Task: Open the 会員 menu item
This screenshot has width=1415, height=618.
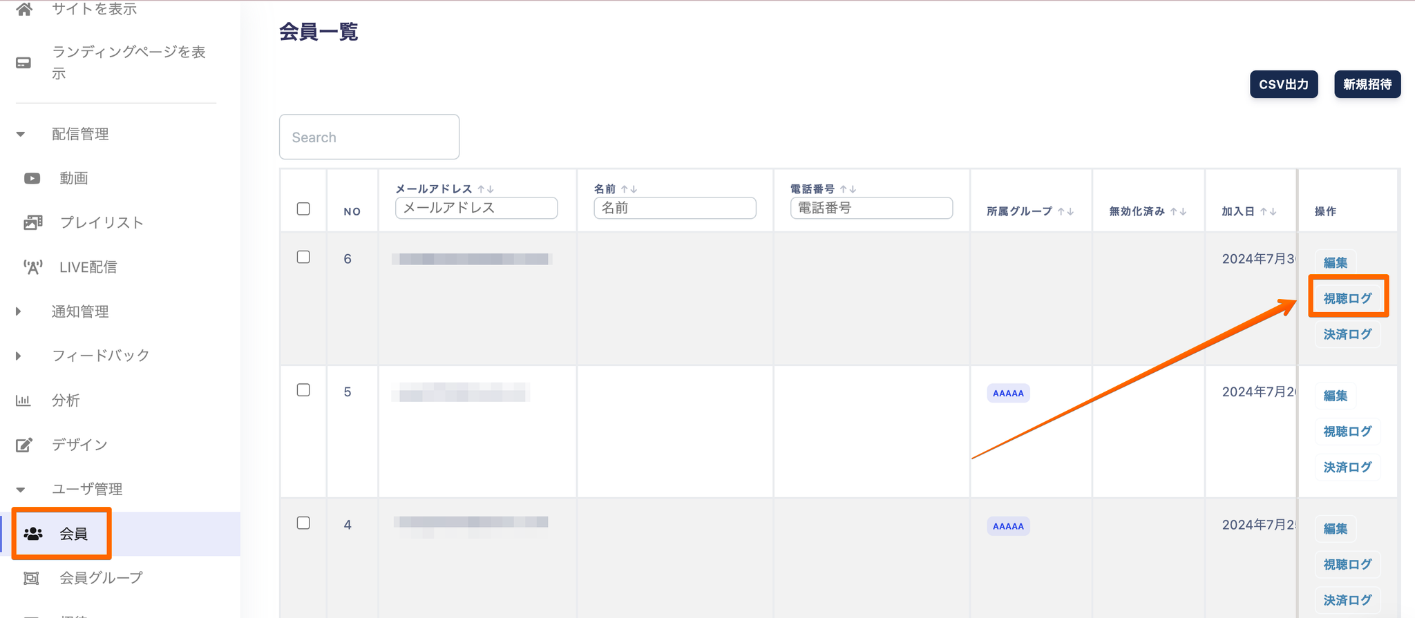Action: point(73,534)
